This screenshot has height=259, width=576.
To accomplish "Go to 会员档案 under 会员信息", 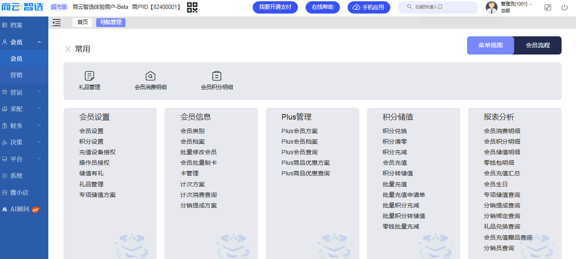I will click(x=192, y=142).
